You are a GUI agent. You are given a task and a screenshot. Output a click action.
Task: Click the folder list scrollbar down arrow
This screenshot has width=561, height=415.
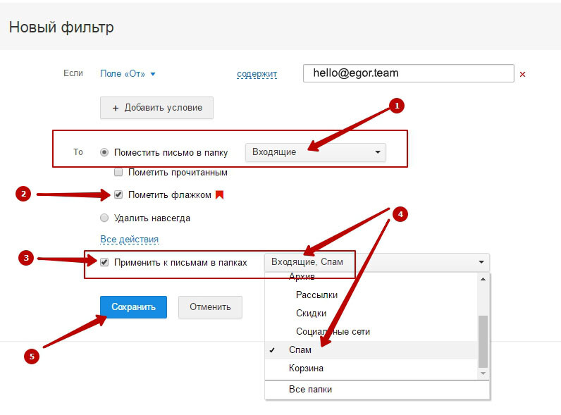(483, 373)
